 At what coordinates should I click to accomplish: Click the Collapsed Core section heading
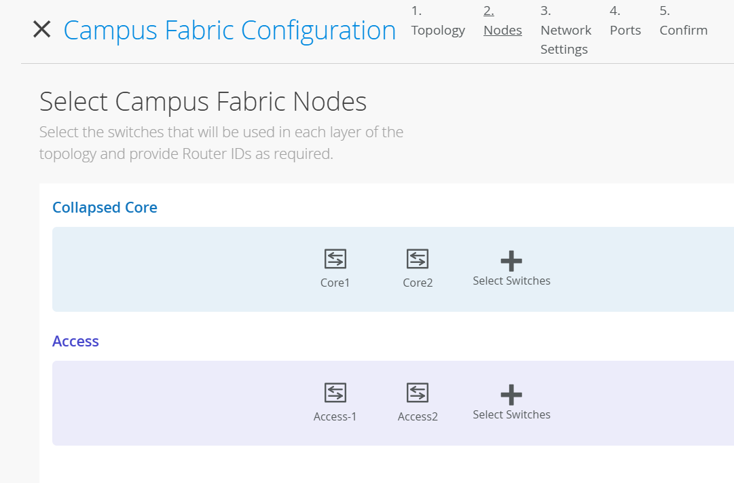105,208
